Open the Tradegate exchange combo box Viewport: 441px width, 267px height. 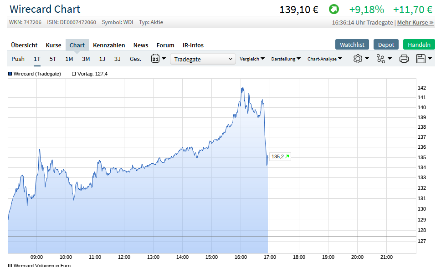click(203, 59)
